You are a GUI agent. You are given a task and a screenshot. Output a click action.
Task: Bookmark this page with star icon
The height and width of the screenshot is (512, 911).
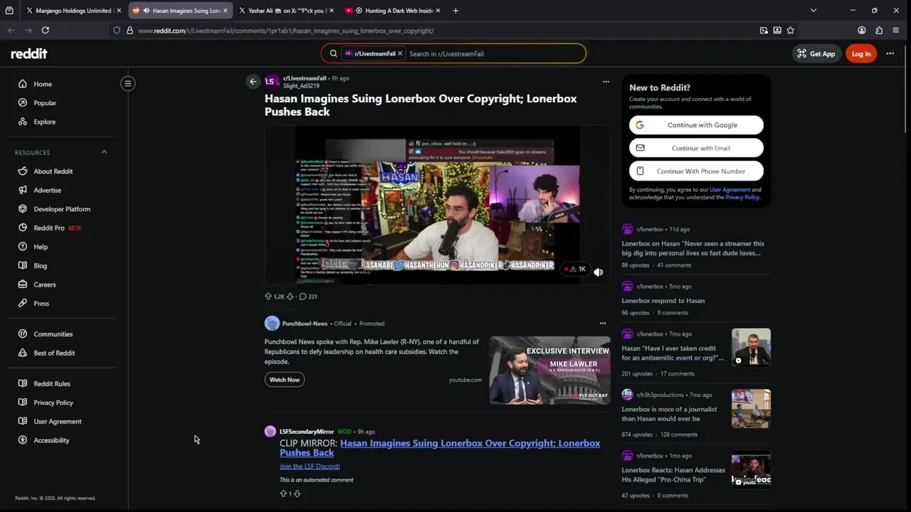click(x=791, y=31)
